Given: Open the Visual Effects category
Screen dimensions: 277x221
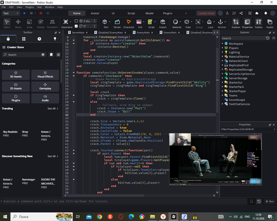Looking at the screenshot, I should [45, 75].
